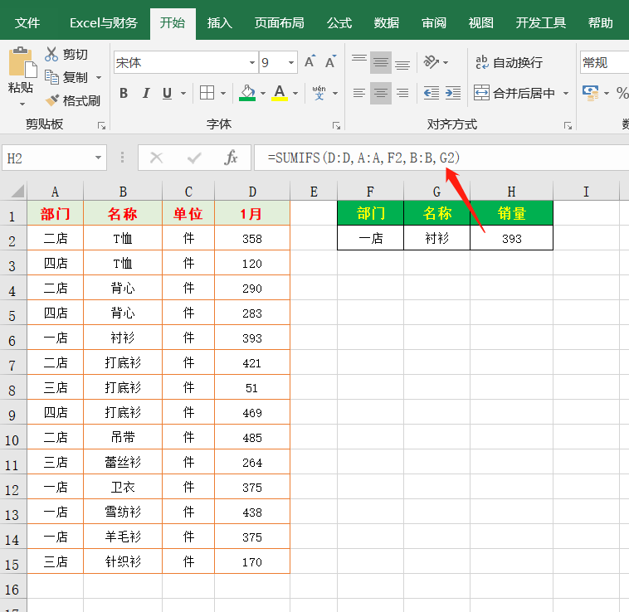Select cell H2 containing 393
This screenshot has height=612, width=629.
tap(511, 239)
